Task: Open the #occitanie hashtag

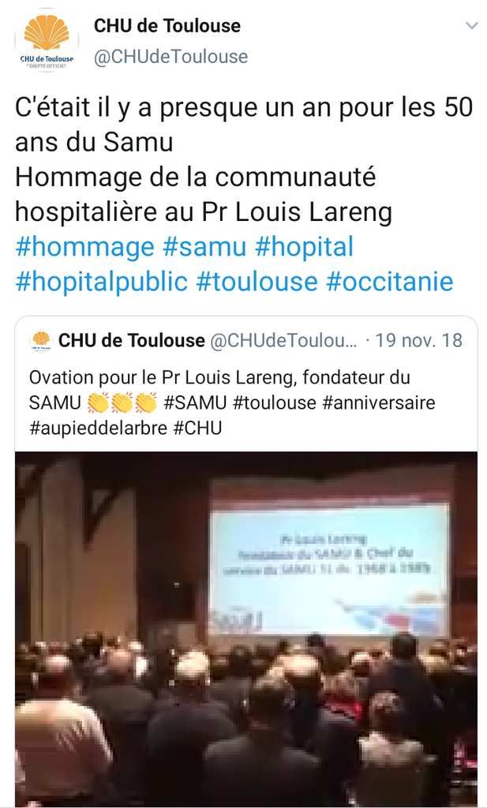Action: click(x=390, y=282)
